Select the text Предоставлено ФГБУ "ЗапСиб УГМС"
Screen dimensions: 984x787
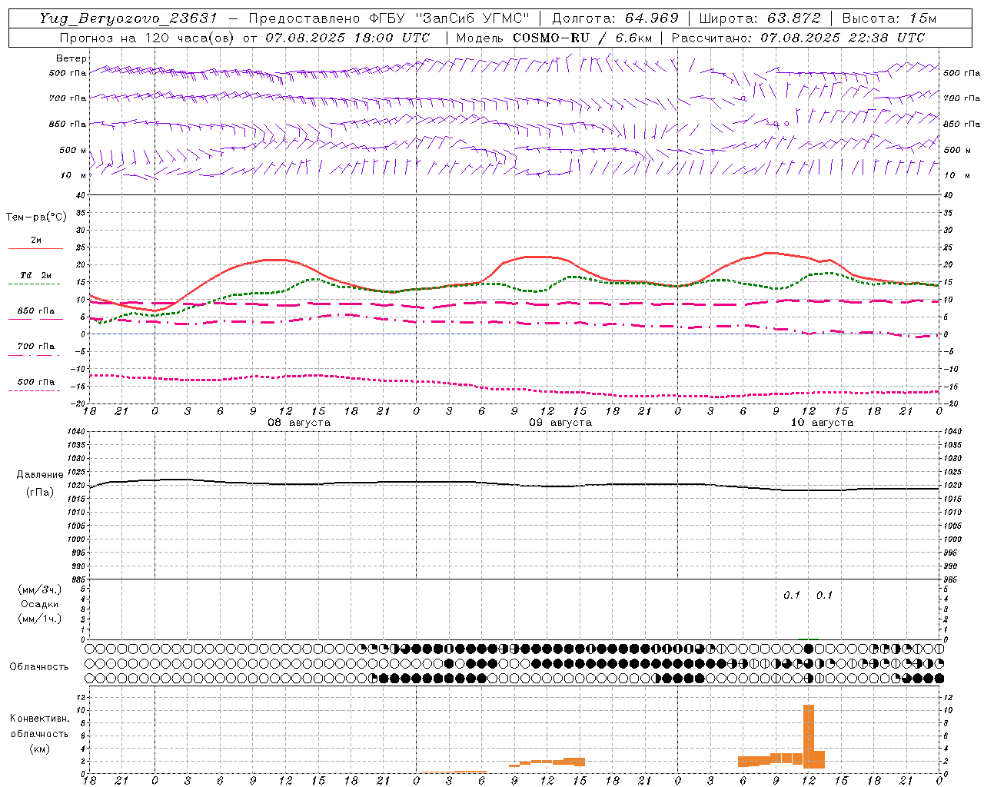pos(389,18)
